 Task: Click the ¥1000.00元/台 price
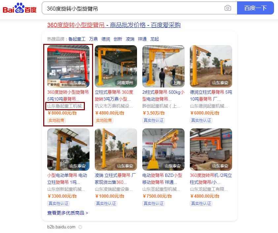click(110, 196)
